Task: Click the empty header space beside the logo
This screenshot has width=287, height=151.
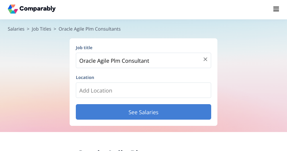Action: 165,9
